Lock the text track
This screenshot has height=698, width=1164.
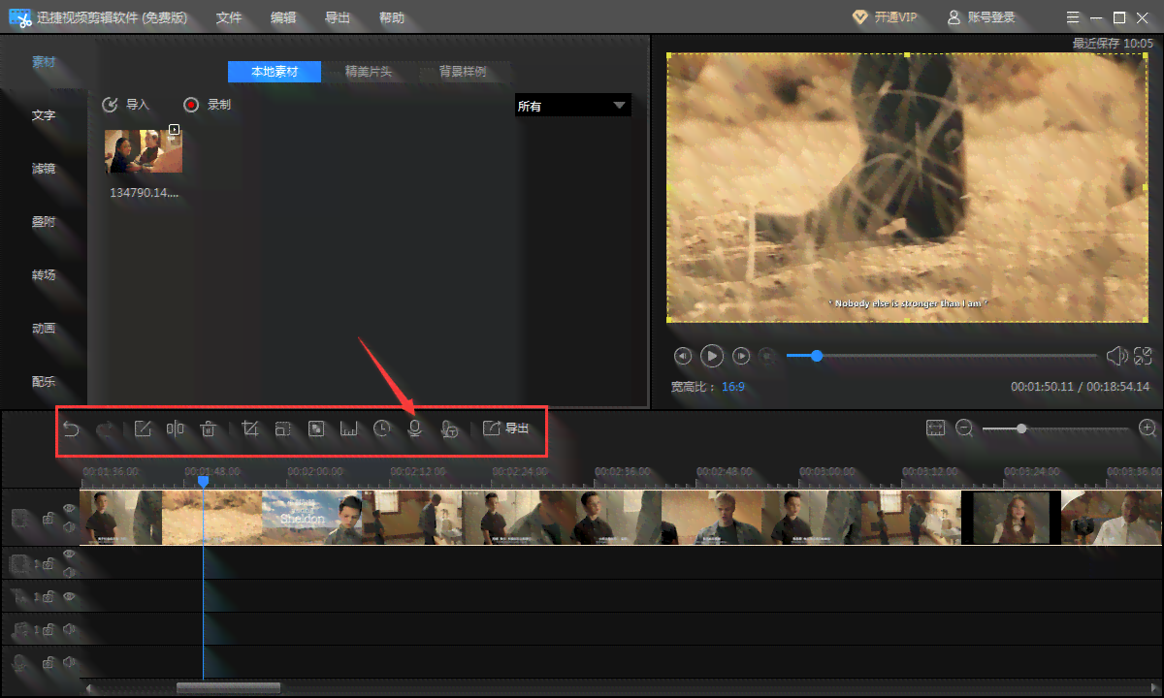click(x=48, y=597)
